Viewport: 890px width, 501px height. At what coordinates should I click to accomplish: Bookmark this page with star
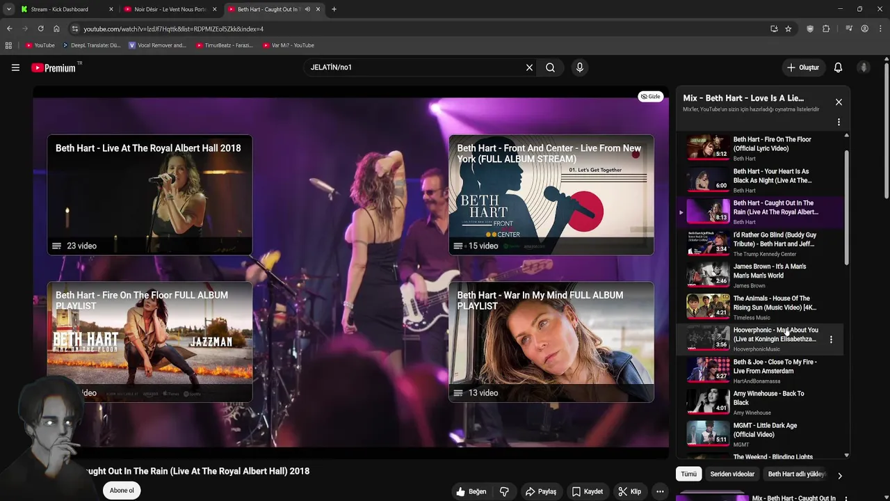[788, 29]
